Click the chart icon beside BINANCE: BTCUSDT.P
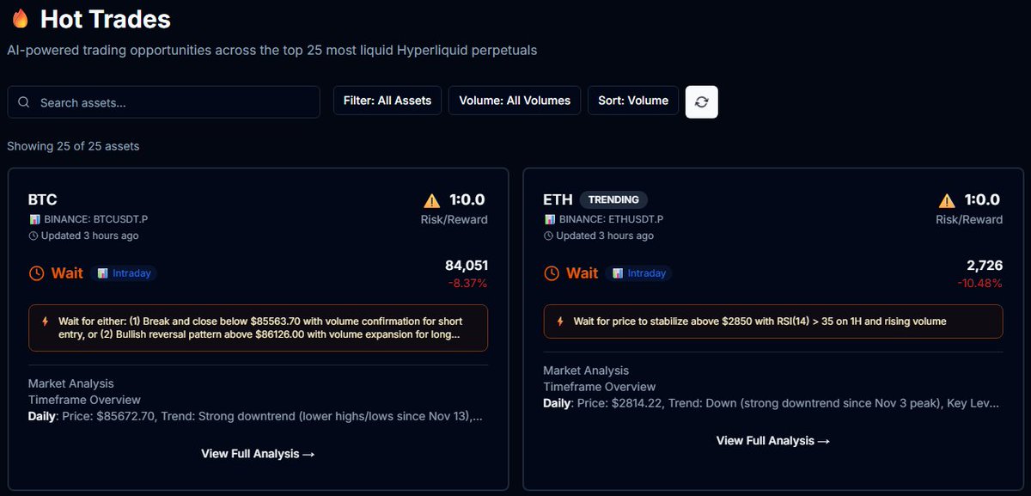The image size is (1031, 496). pos(34,220)
